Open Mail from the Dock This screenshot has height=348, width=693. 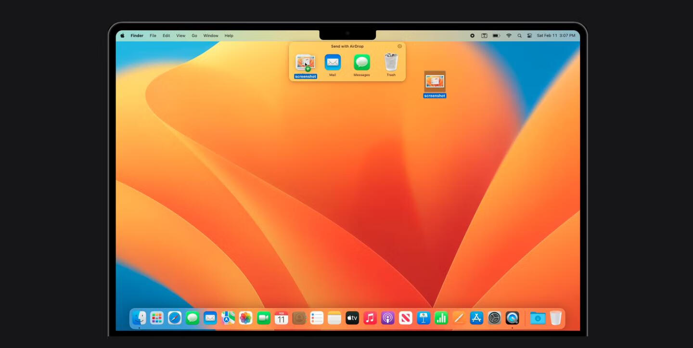210,318
